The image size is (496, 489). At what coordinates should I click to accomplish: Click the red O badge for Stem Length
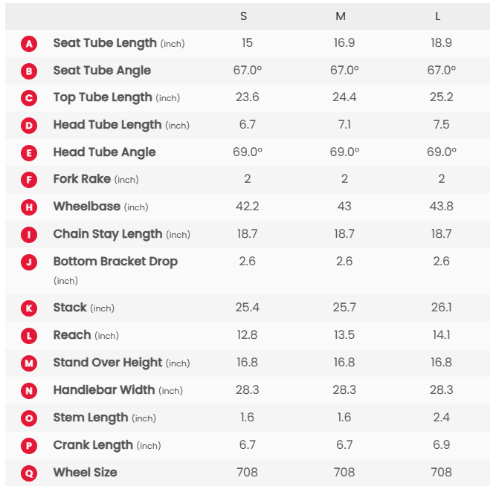29,418
